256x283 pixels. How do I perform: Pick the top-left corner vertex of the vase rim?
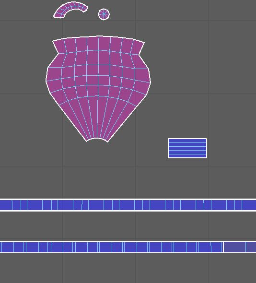[53, 41]
